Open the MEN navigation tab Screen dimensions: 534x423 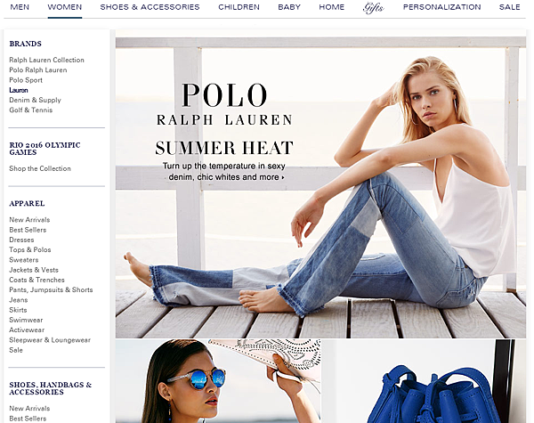click(20, 7)
